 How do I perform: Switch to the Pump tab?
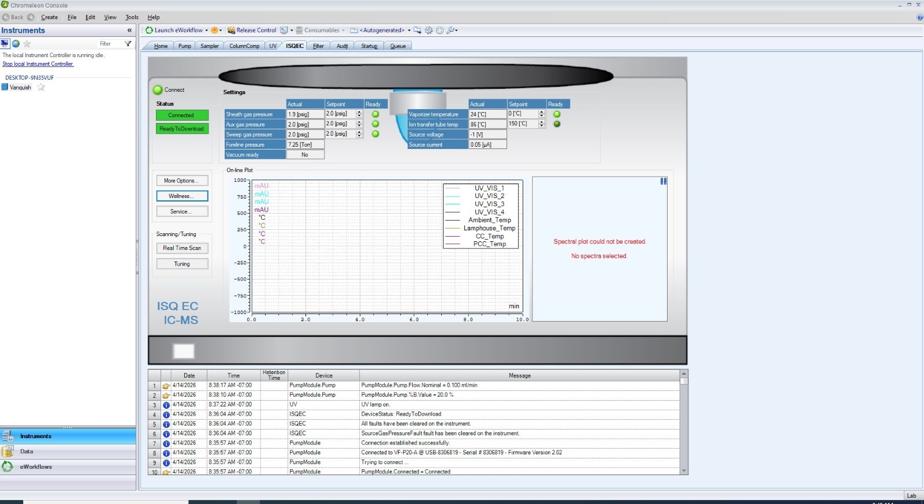185,46
